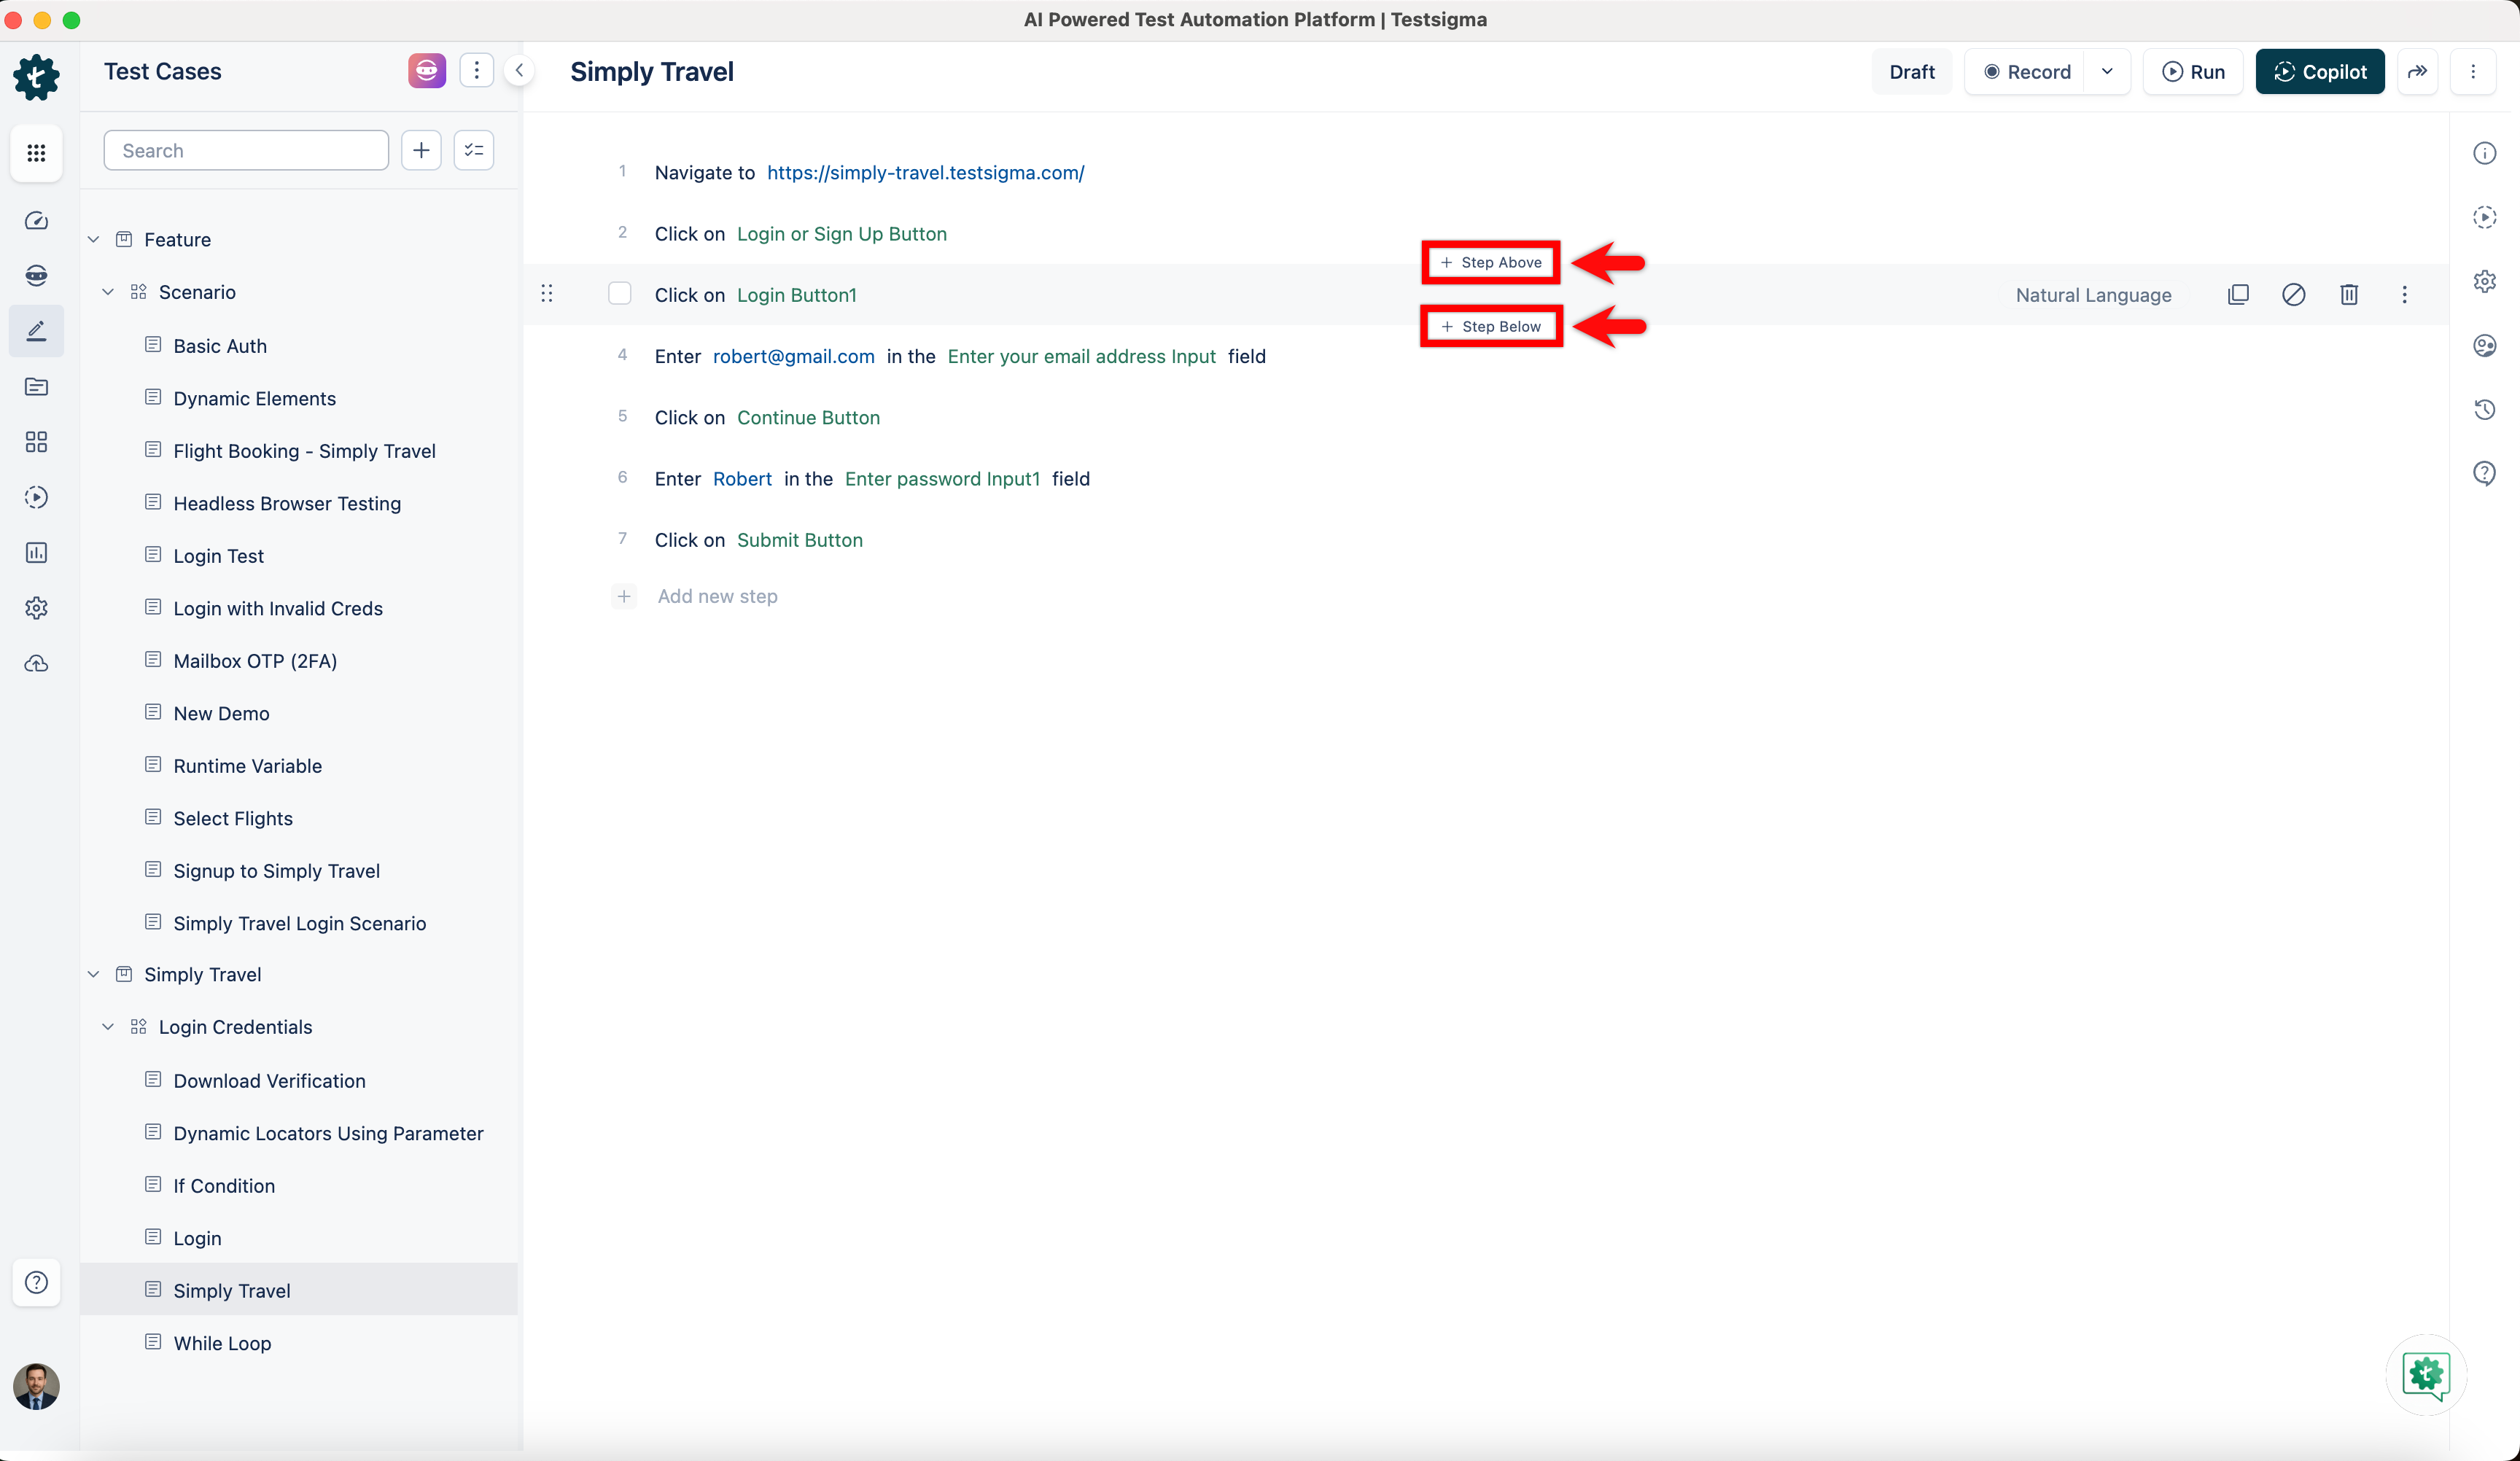Open the help question mark in left sidebar
This screenshot has height=1461, width=2520.
coord(36,1282)
